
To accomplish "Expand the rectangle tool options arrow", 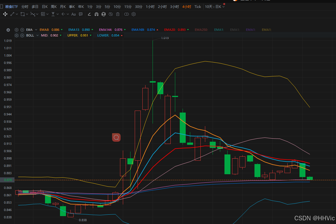I will pos(27,14).
